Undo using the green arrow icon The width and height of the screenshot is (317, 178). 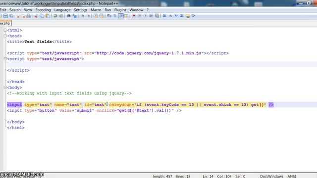(55, 16)
